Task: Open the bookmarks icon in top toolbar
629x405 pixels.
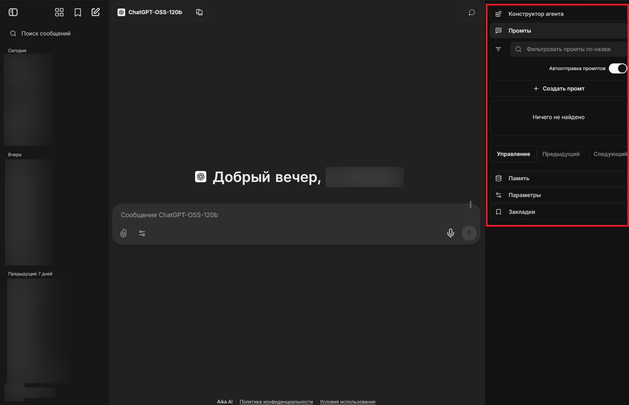Action: pyautogui.click(x=77, y=12)
